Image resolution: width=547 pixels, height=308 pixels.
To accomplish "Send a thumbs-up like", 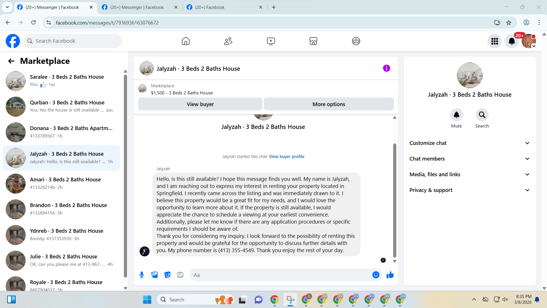I will 390,275.
